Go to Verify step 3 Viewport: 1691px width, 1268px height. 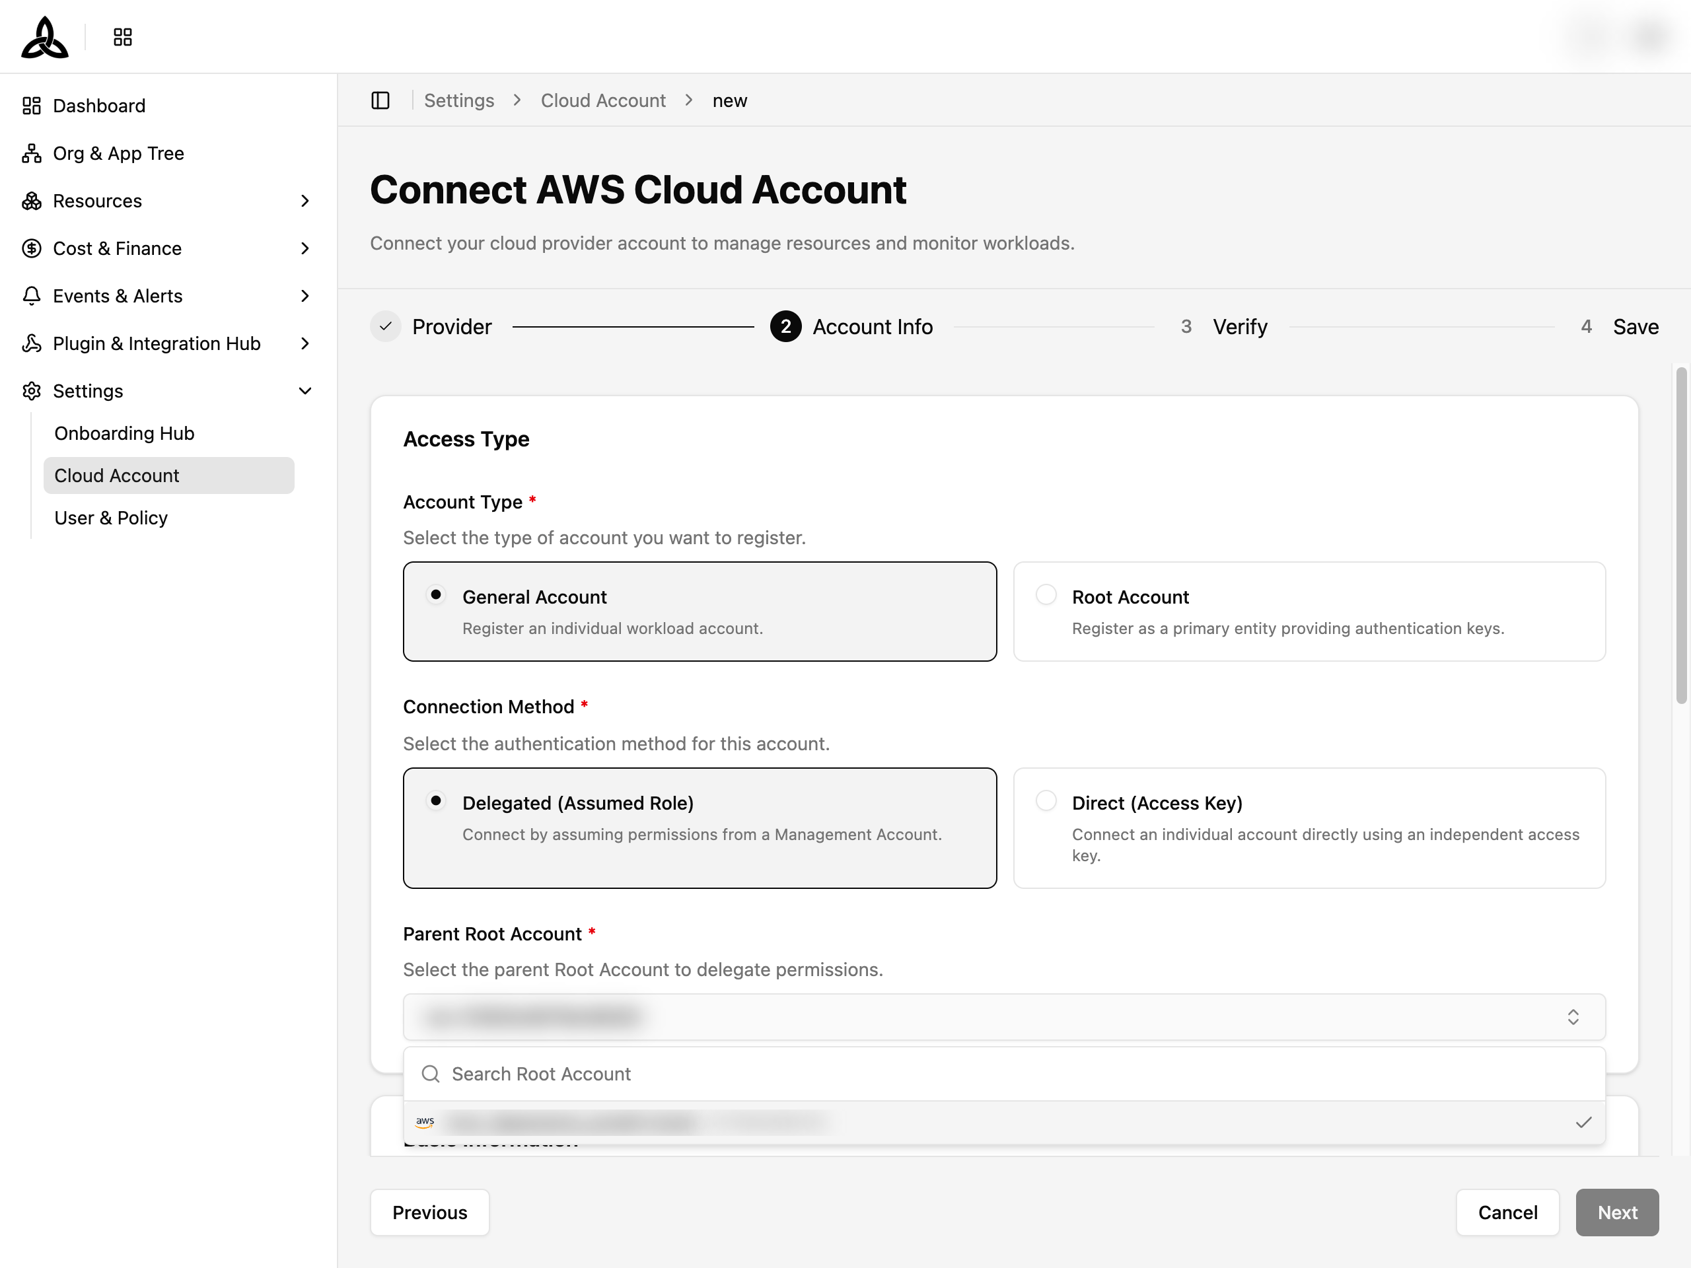(x=1223, y=326)
